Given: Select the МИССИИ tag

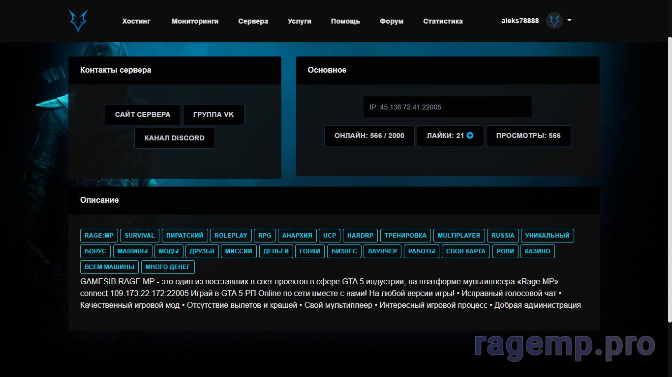Looking at the screenshot, I should coord(239,251).
